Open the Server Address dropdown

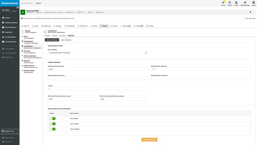(146, 52)
